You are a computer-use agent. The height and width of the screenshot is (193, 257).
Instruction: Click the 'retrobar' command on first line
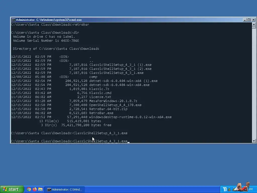(81, 25)
